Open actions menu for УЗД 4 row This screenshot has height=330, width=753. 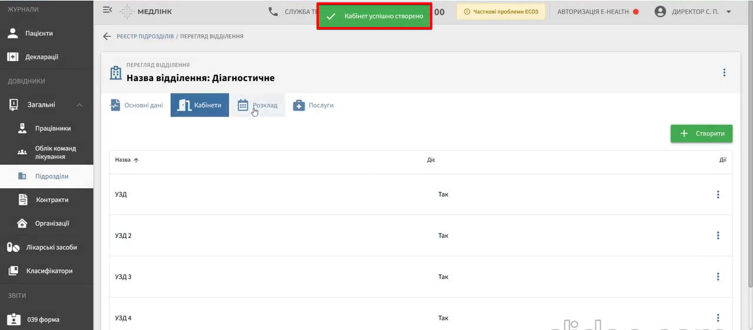718,318
